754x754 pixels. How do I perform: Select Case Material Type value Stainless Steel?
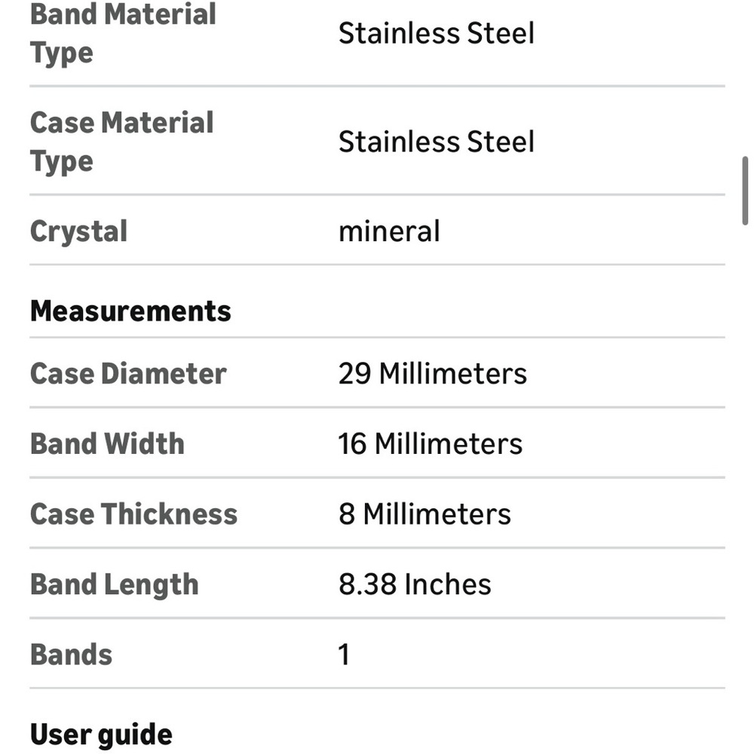436,142
